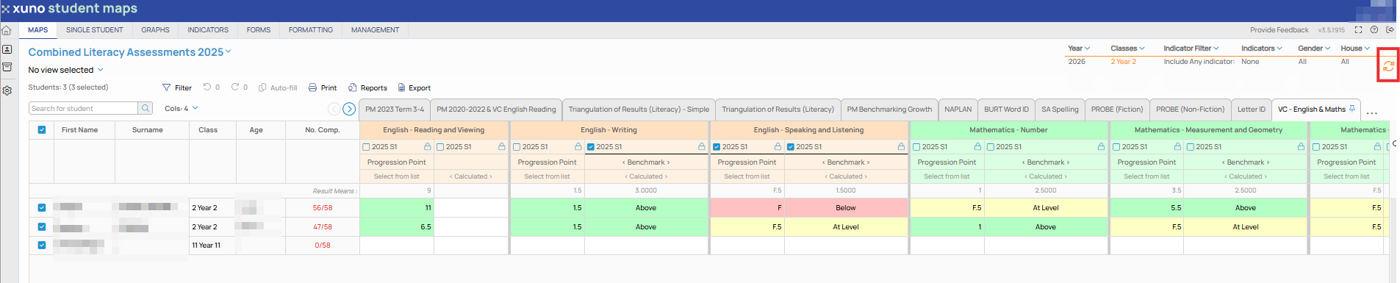Open the Indicator Filter dropdown

pos(1191,49)
